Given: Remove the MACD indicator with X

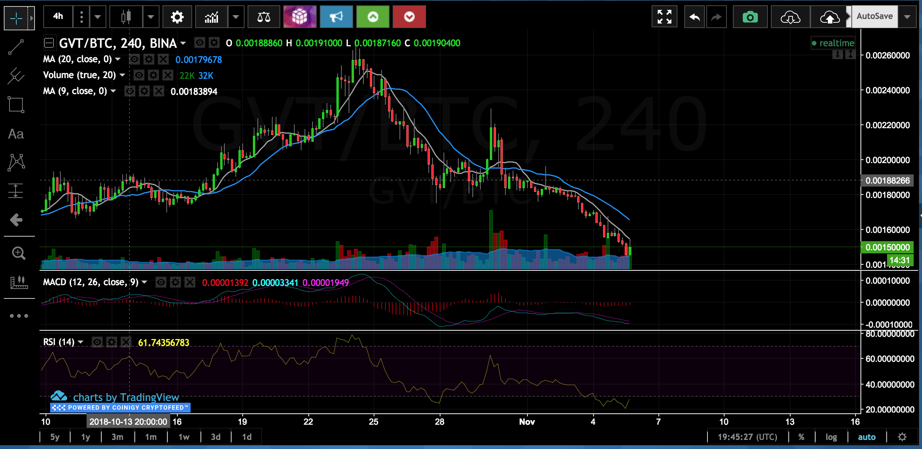Looking at the screenshot, I should [189, 283].
